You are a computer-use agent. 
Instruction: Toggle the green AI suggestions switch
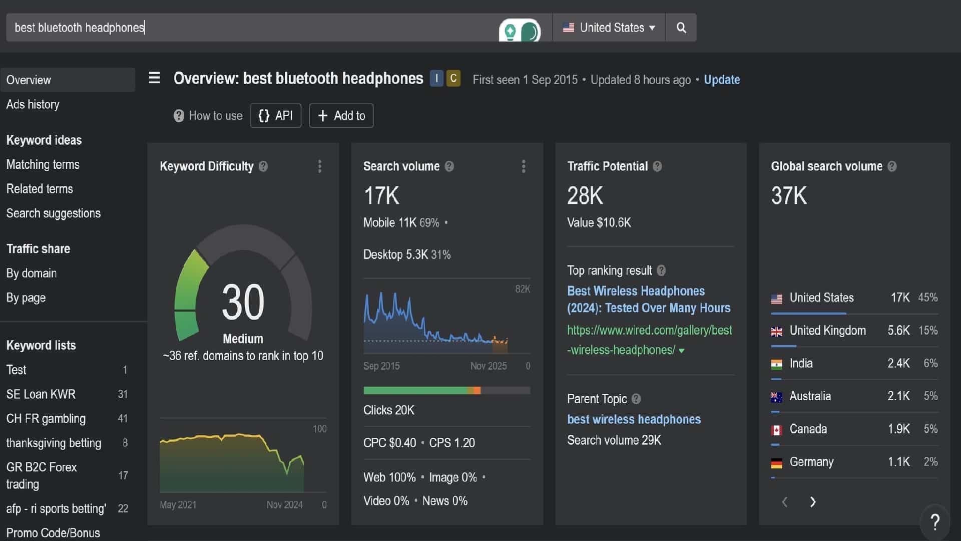[520, 31]
